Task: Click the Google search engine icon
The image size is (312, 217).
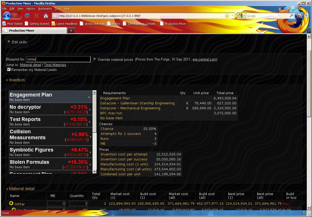Action: pos(240,16)
